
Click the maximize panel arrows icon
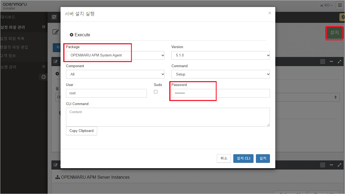(x=339, y=62)
